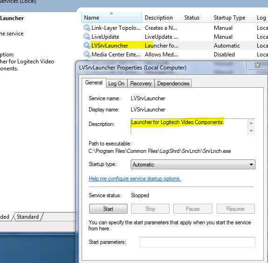Click the disabled Stop button
Screen dimensions: 268x263
[x=150, y=208]
